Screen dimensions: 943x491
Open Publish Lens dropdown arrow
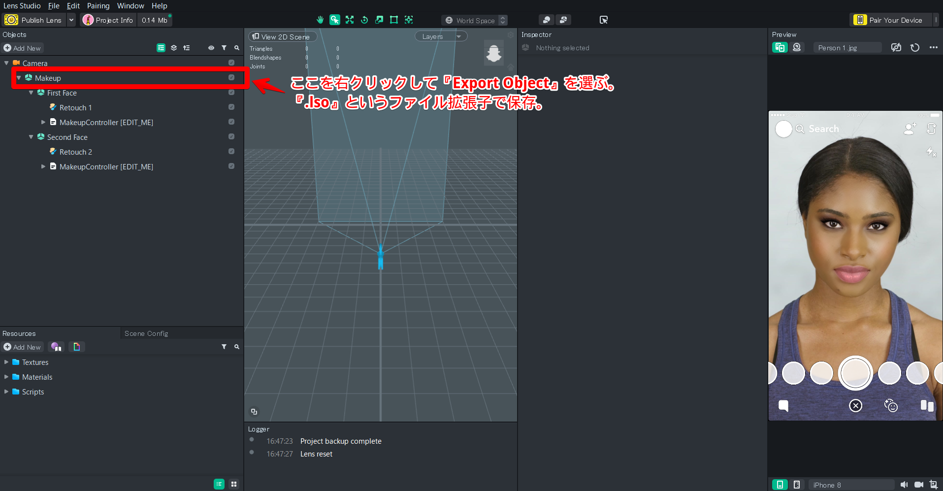(71, 20)
